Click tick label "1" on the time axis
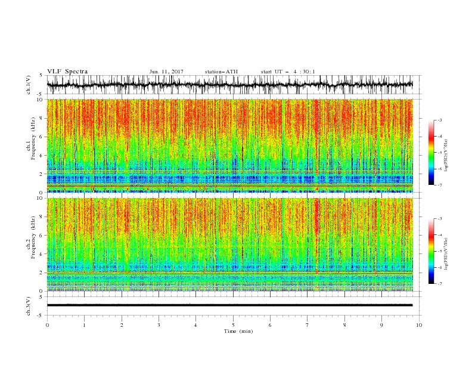 (x=84, y=325)
